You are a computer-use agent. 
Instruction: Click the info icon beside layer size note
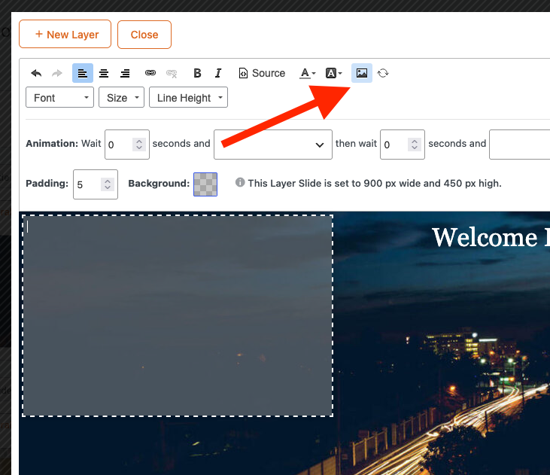click(x=240, y=182)
